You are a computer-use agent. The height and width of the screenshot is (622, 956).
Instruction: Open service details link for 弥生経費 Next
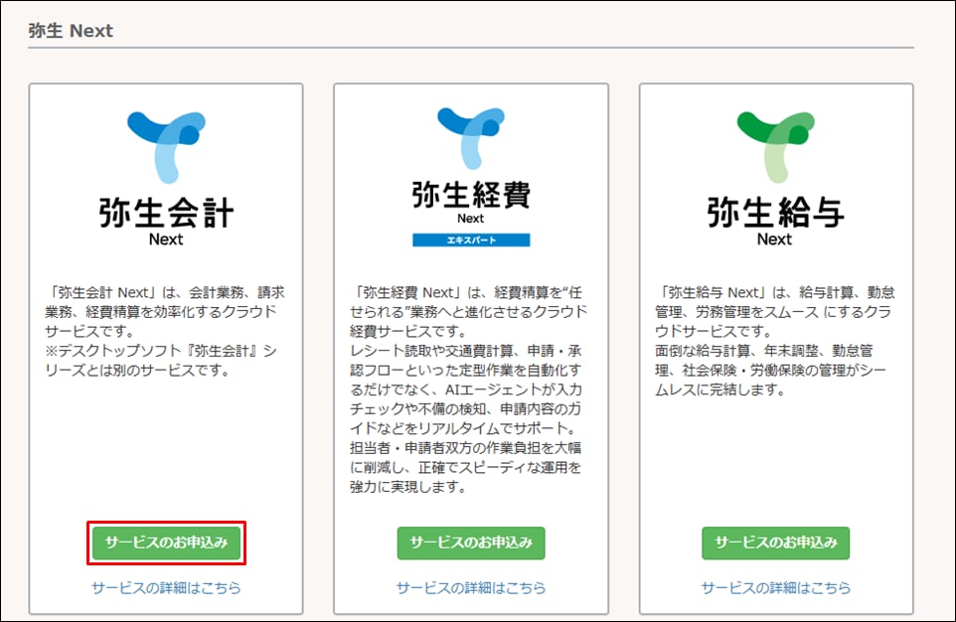pos(471,588)
